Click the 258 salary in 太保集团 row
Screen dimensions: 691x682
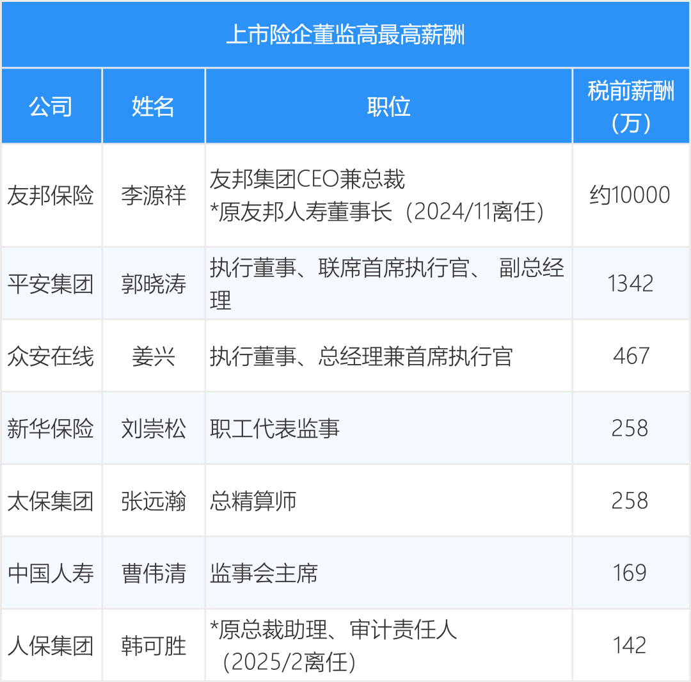click(x=630, y=501)
